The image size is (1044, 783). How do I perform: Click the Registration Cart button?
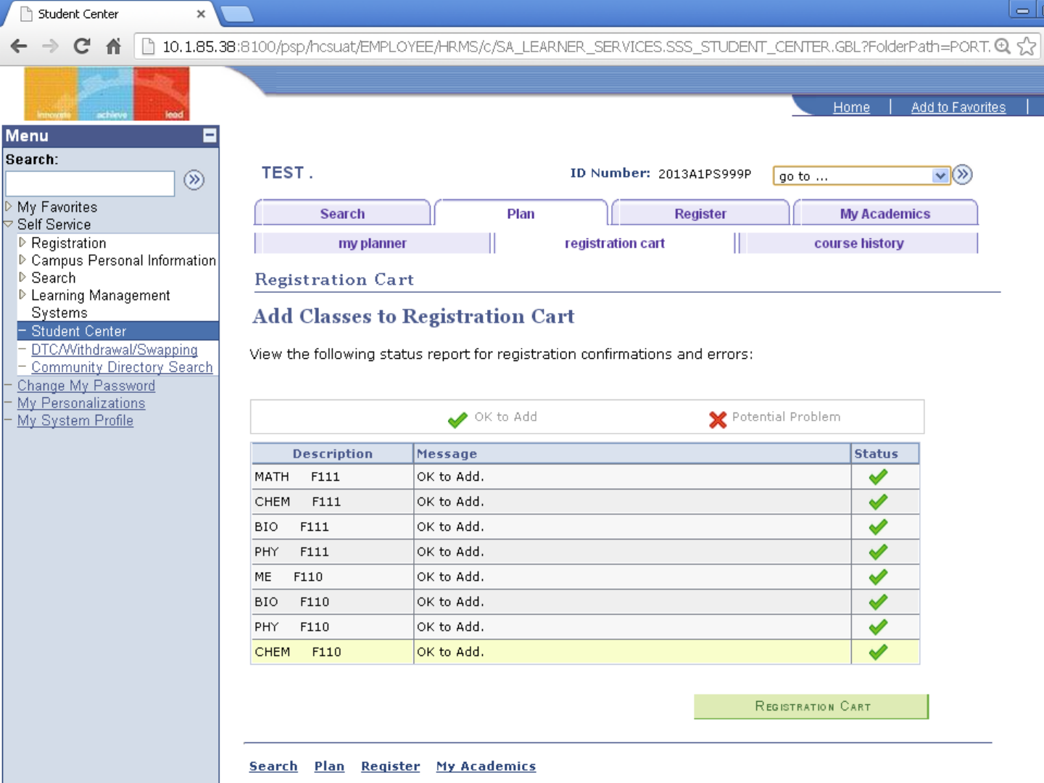[811, 706]
